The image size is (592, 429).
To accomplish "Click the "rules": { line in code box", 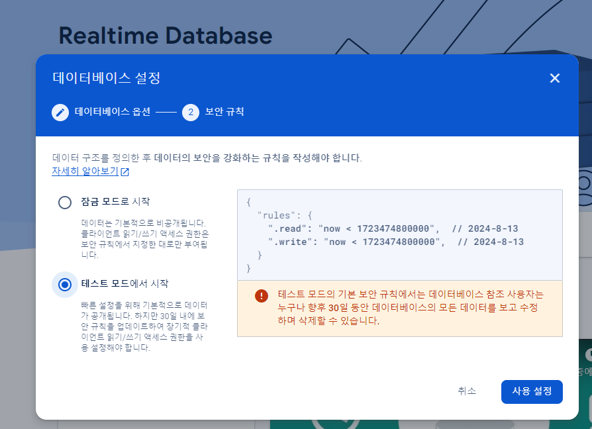I will (x=285, y=215).
